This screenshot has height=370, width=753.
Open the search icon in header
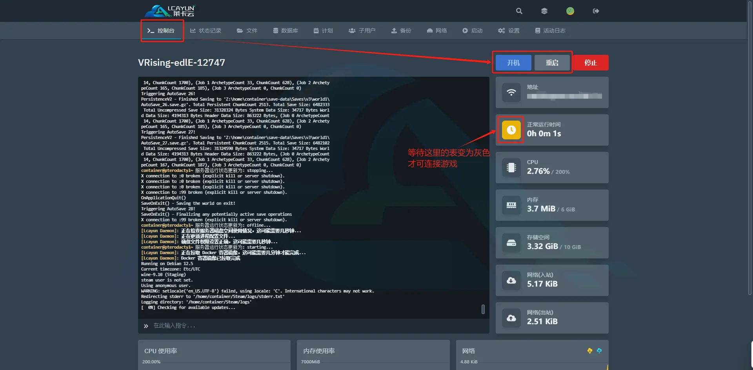pos(519,11)
